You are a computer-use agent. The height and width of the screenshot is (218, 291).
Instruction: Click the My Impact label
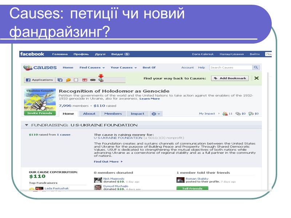pyautogui.click(x=207, y=114)
